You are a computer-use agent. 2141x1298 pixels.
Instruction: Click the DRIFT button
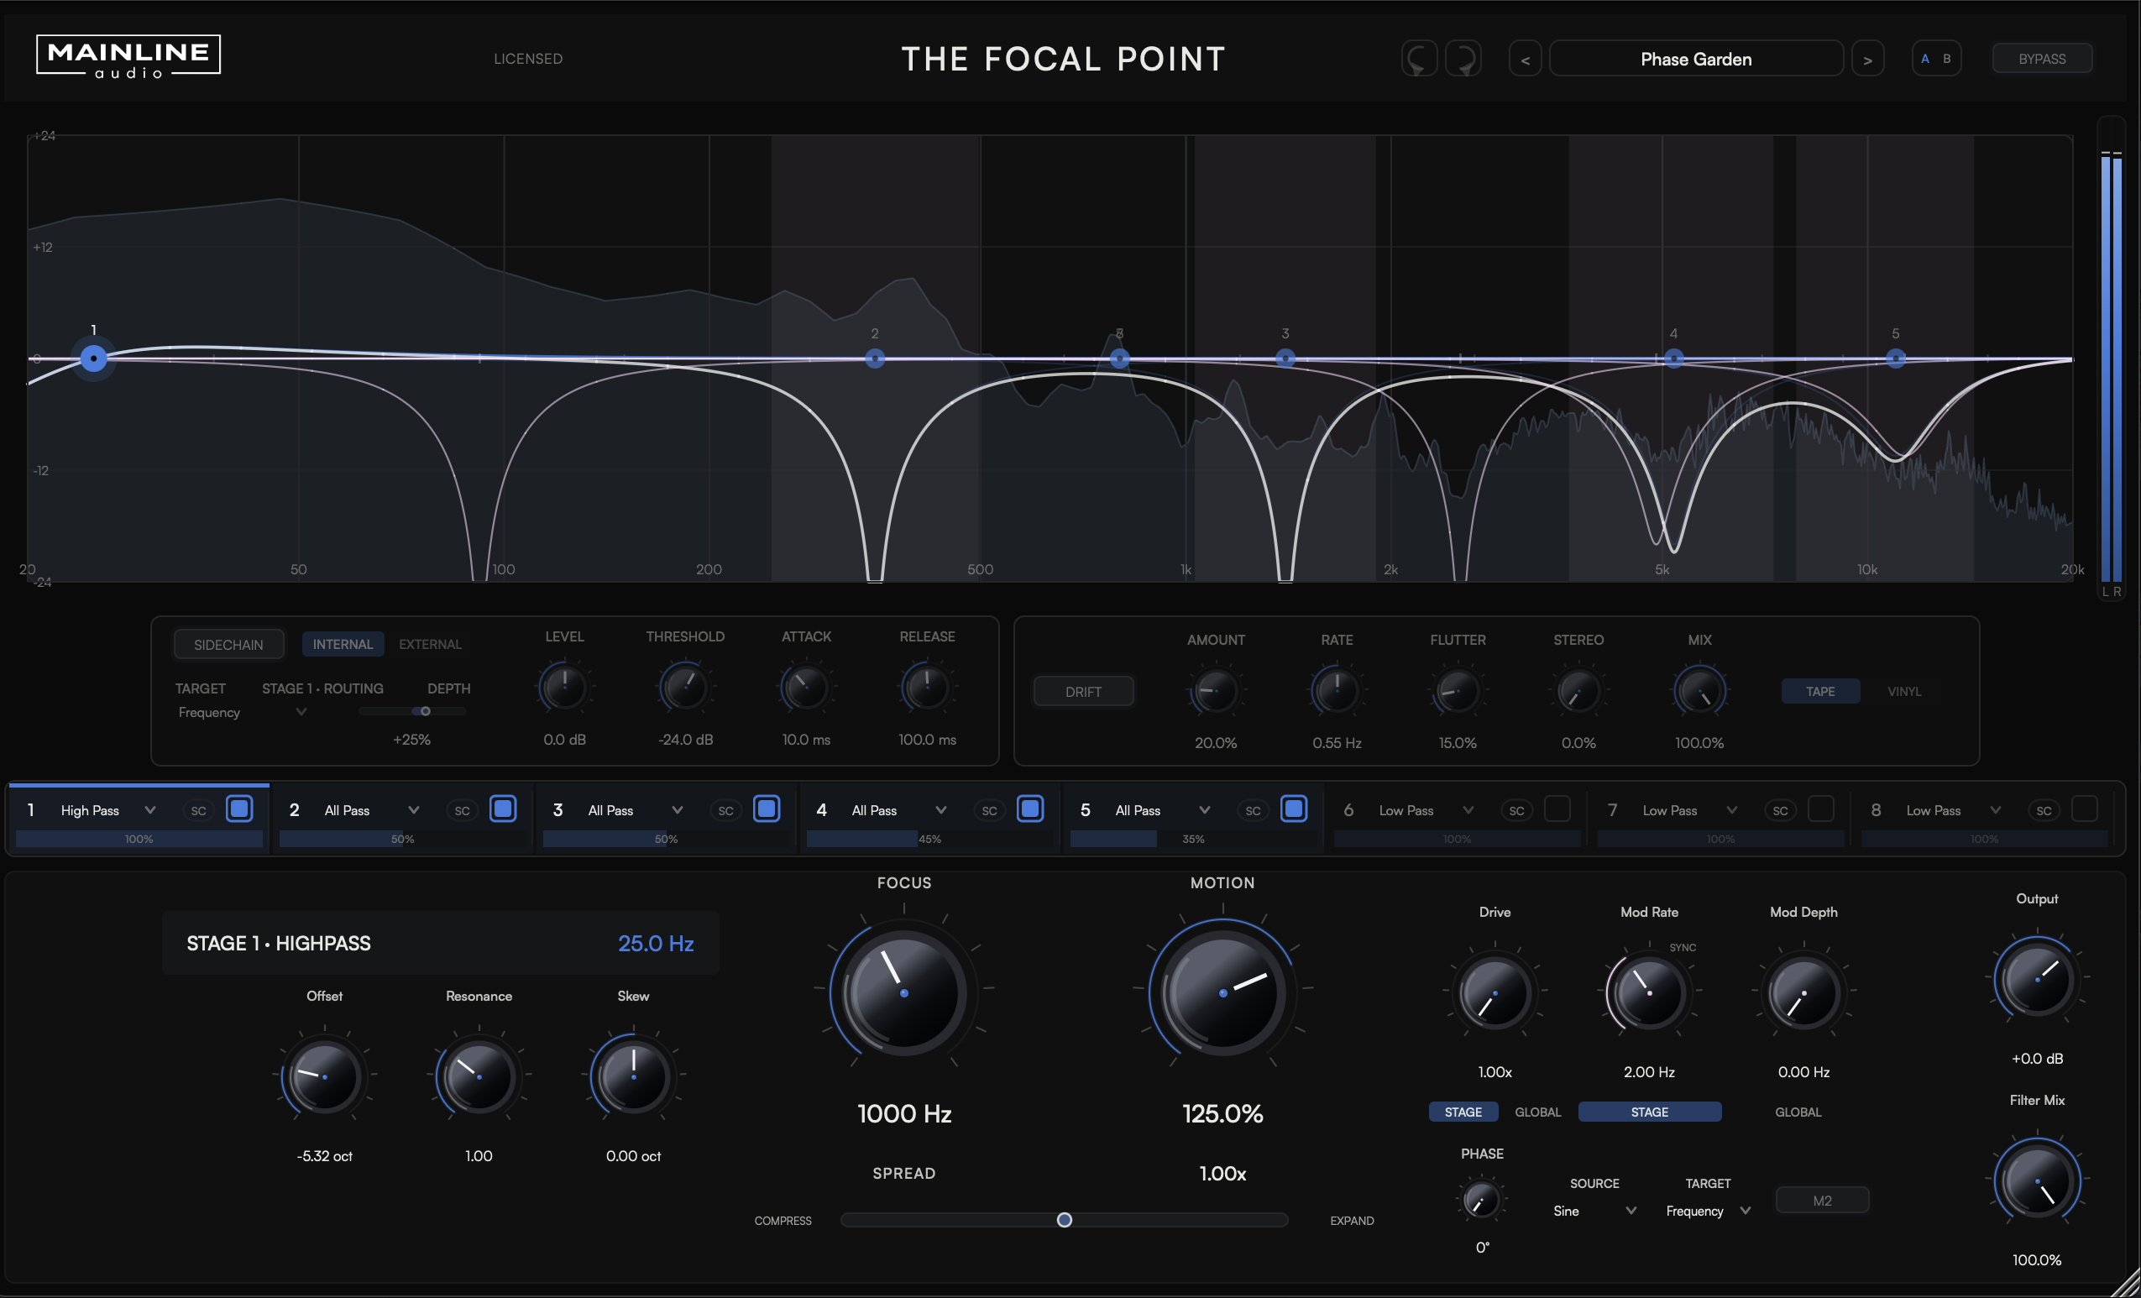tap(1084, 692)
